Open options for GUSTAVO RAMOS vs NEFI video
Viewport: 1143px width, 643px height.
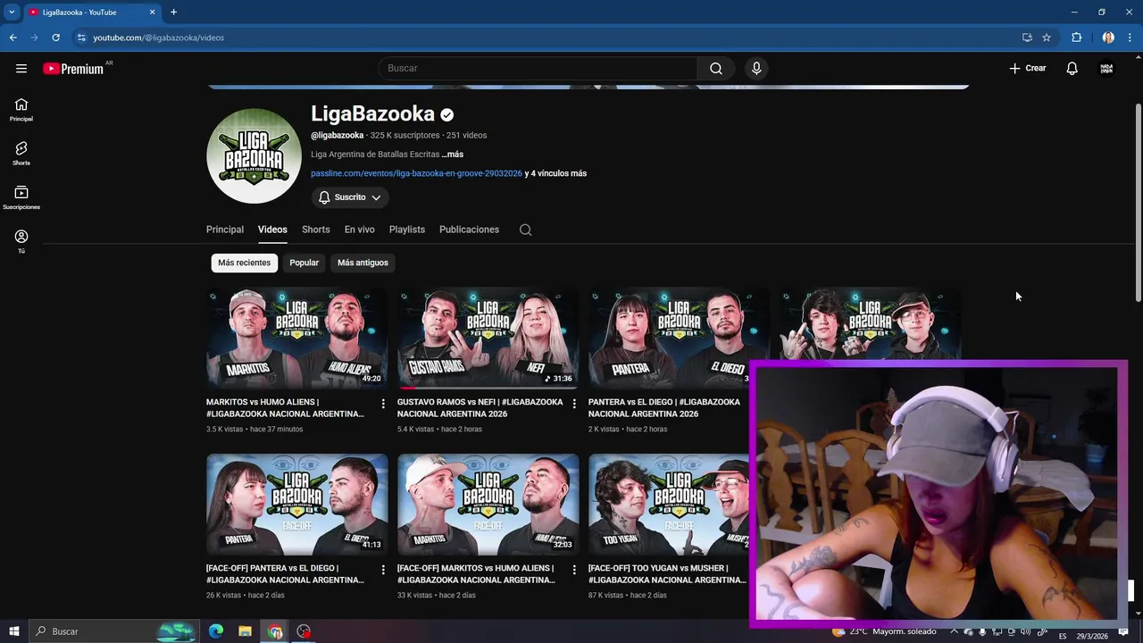574,405
